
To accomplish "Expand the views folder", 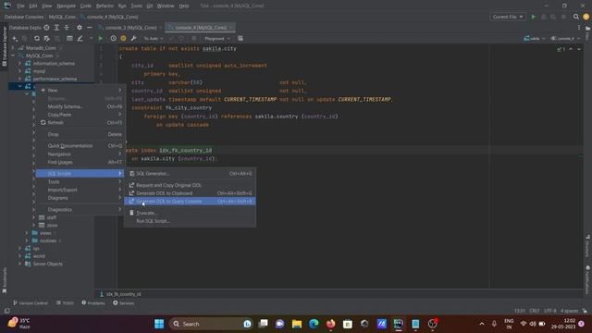I will [x=27, y=233].
